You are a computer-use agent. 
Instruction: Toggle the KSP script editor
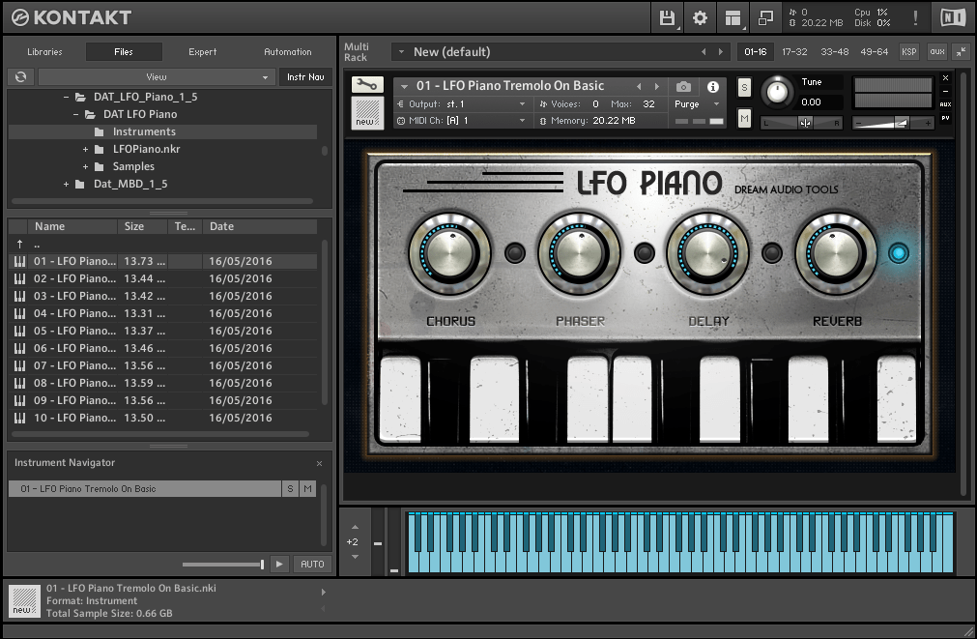pos(909,52)
